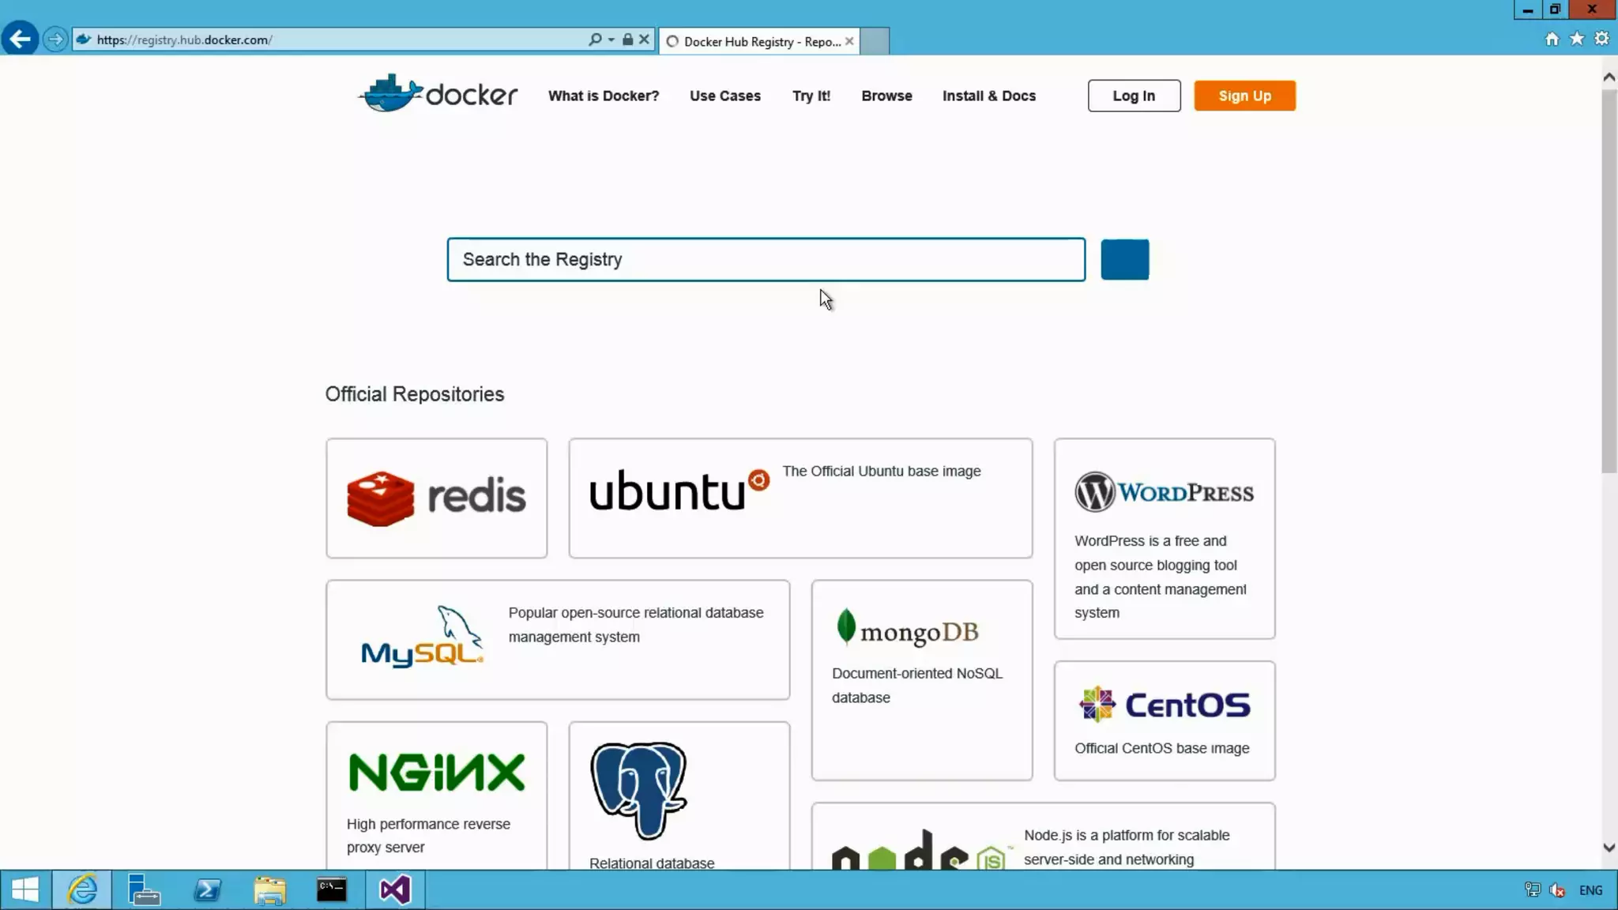The width and height of the screenshot is (1618, 910).
Task: Open Internet Explorer from the taskbar
Action: point(81,890)
